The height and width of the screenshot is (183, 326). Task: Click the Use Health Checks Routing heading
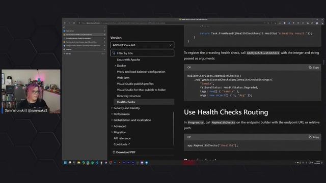(x=226, y=112)
